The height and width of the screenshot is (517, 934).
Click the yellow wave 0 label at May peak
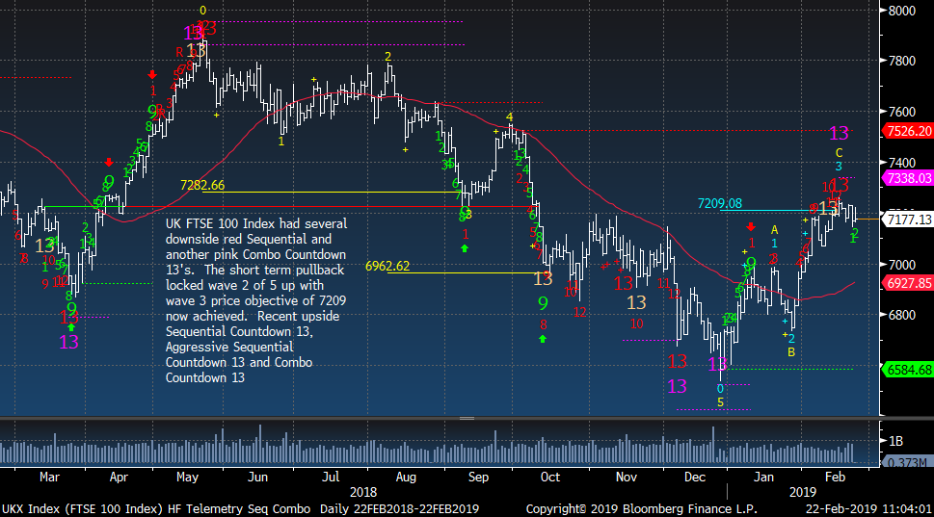[203, 11]
